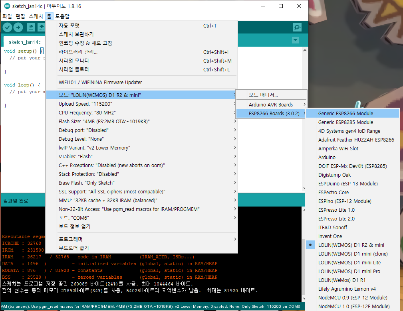Expand ESP8266 Boards (3.0.2) submenu
Viewport: 403px width, 311px height.
pyautogui.click(x=272, y=113)
